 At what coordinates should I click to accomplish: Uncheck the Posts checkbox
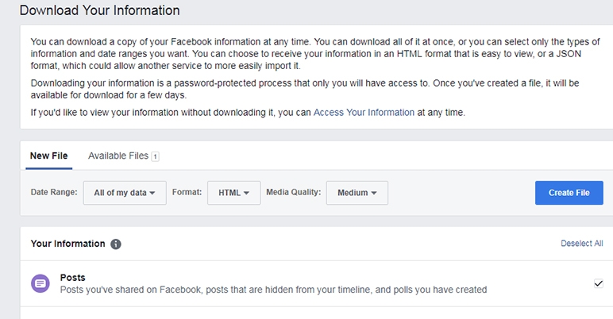(598, 283)
